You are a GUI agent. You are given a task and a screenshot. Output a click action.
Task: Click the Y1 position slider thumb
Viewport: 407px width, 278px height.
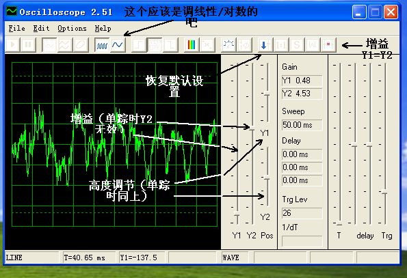[x=267, y=94]
